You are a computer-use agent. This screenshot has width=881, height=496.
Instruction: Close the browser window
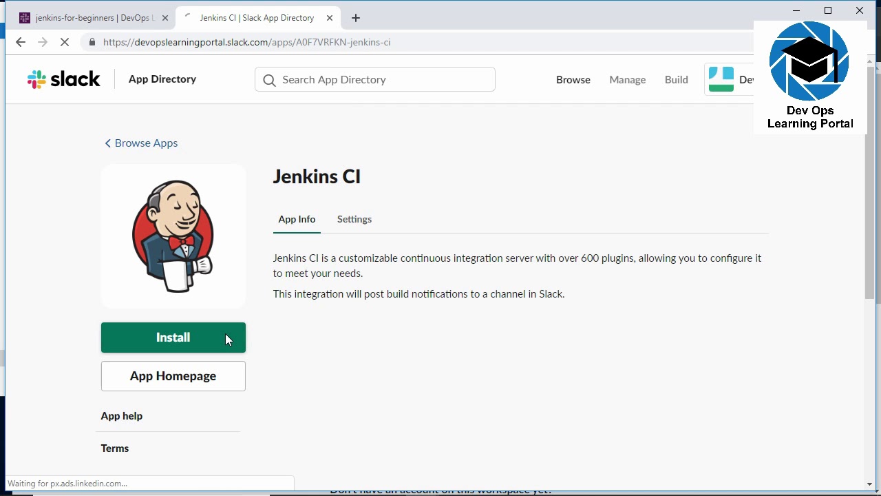coord(860,10)
